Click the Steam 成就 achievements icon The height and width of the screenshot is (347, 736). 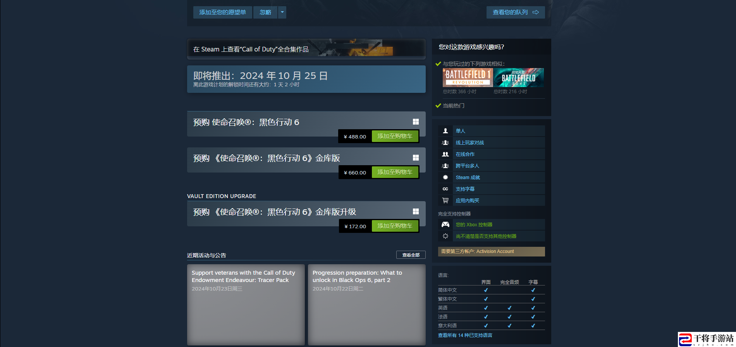click(x=445, y=177)
